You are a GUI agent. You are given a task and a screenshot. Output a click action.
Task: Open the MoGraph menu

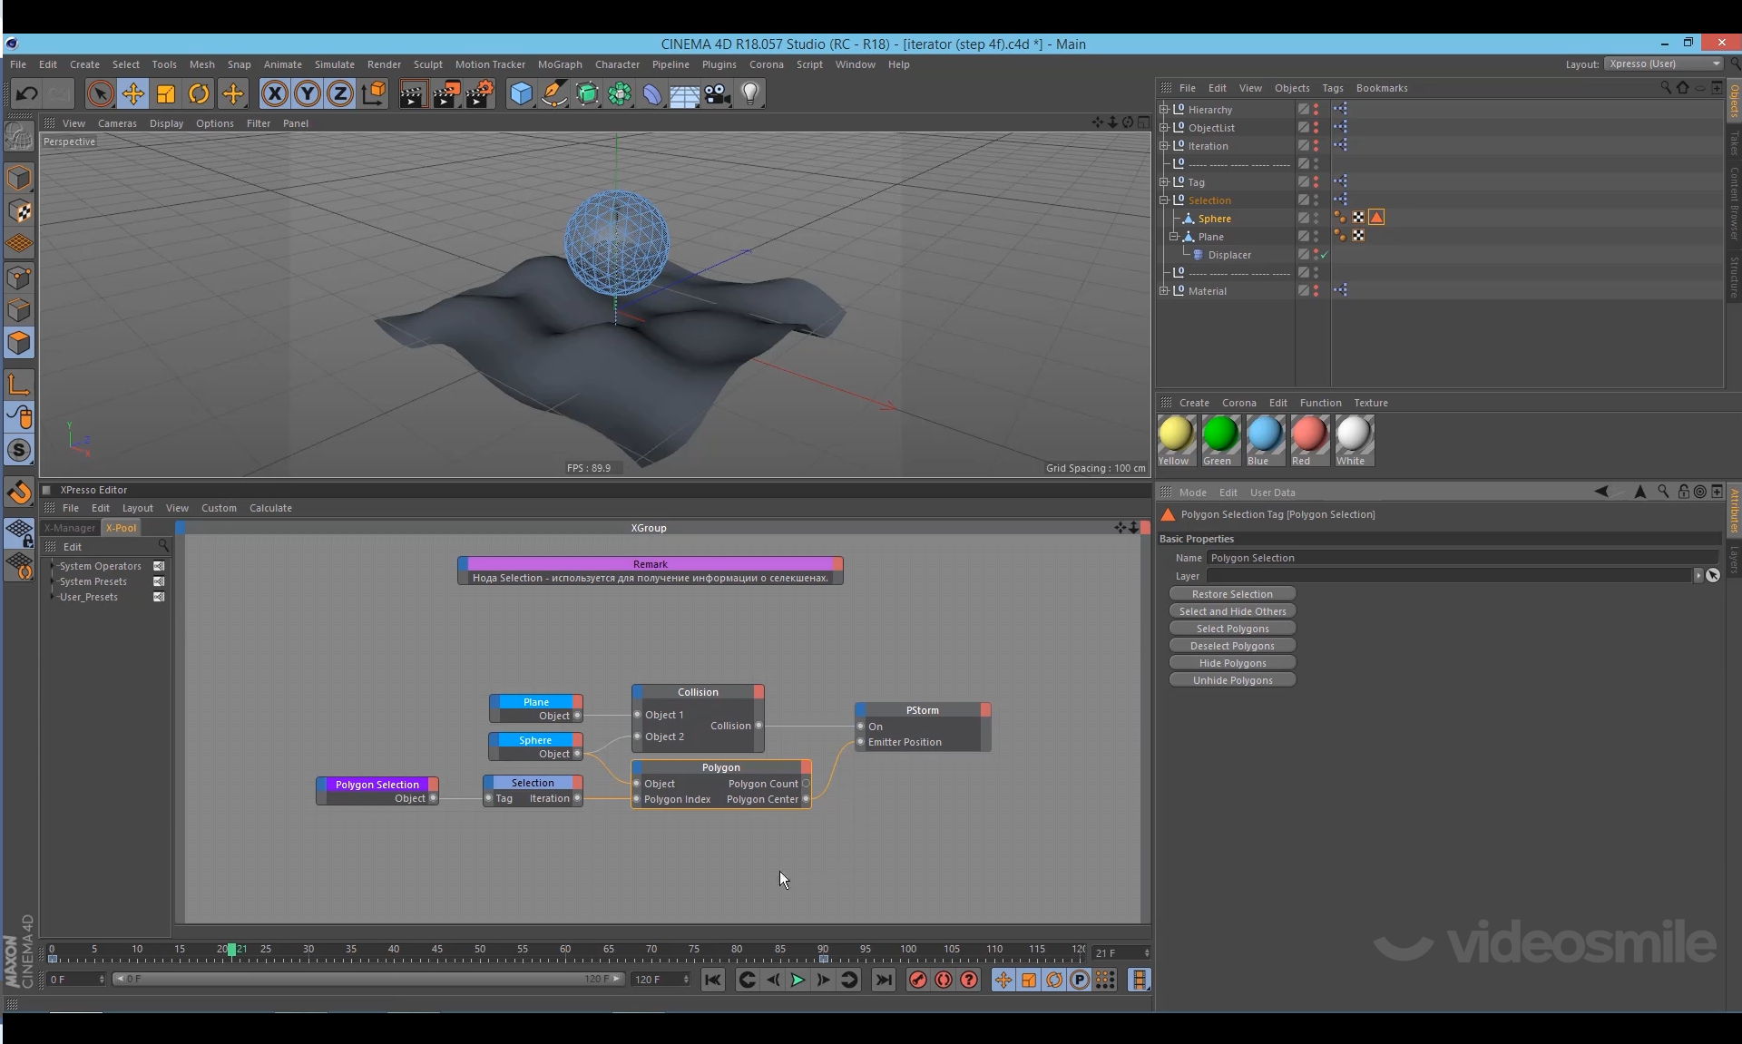559,64
